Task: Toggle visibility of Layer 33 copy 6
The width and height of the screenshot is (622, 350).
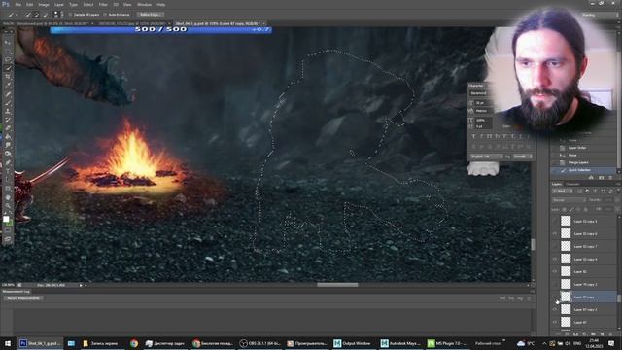Action: [x=555, y=233]
